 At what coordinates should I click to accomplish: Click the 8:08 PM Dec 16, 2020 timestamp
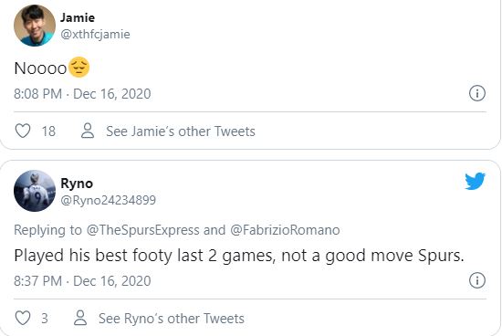pyautogui.click(x=82, y=94)
